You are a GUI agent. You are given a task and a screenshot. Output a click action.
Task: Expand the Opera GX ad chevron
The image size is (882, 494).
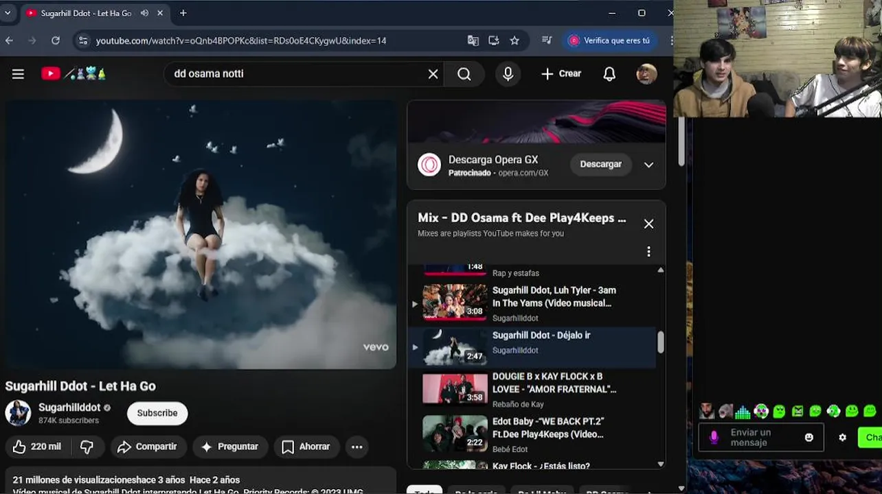[648, 165]
